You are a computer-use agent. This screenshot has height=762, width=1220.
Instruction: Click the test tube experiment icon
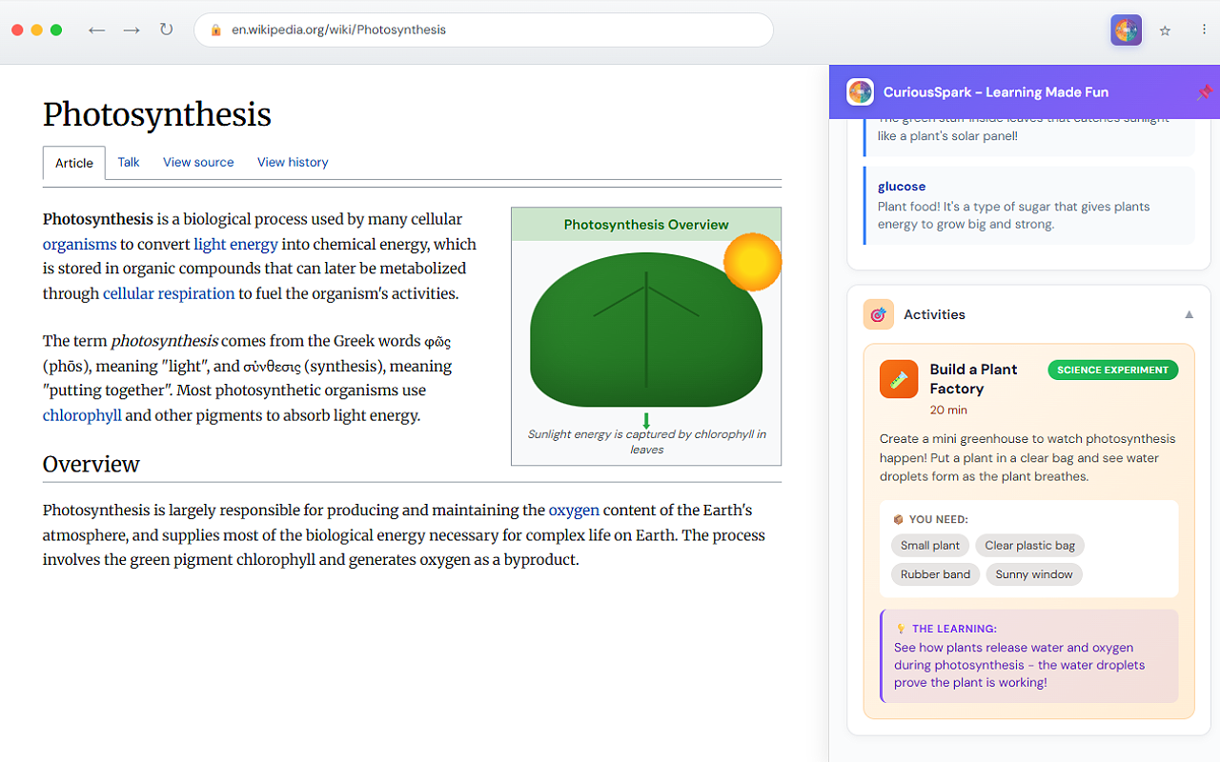pyautogui.click(x=898, y=378)
